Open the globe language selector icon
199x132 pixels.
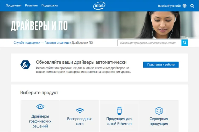click(x=184, y=6)
